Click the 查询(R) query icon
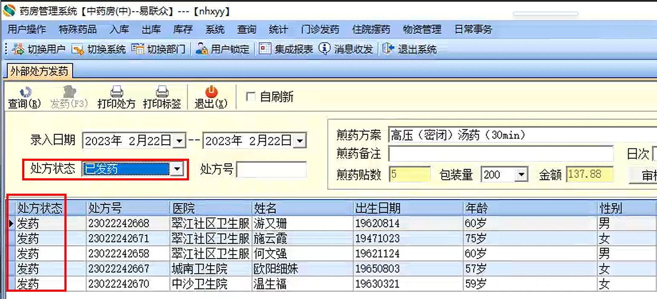The height and width of the screenshot is (299, 657). [26, 92]
